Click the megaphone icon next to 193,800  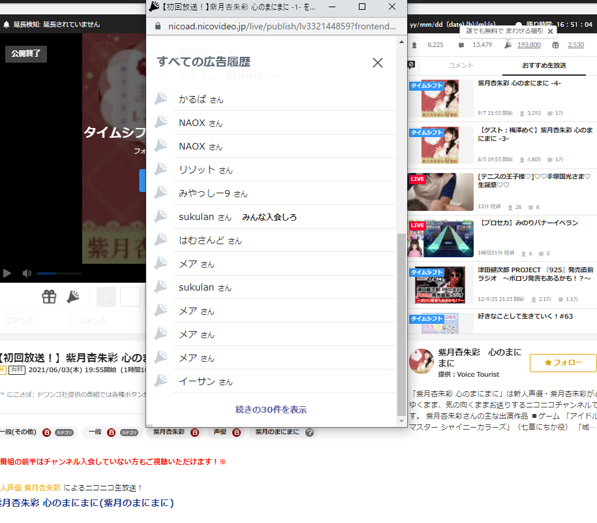508,45
